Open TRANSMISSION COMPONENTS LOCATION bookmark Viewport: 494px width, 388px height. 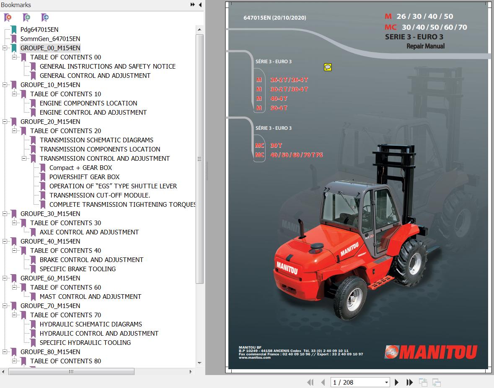point(100,149)
